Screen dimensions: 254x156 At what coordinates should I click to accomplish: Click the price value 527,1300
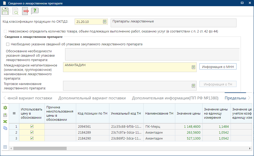[x=189, y=138]
